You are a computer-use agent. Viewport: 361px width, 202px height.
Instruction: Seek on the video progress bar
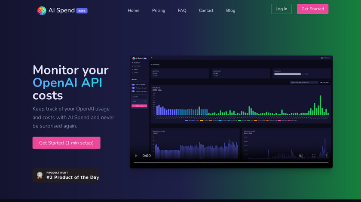click(x=231, y=163)
